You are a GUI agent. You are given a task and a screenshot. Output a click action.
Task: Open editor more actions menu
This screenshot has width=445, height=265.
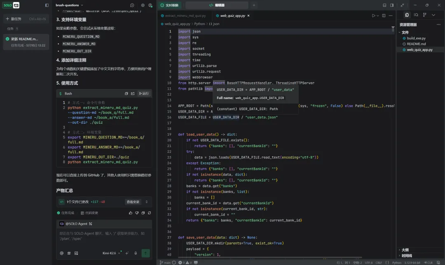[391, 16]
